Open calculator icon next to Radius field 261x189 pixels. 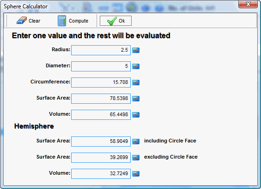click(x=136, y=50)
